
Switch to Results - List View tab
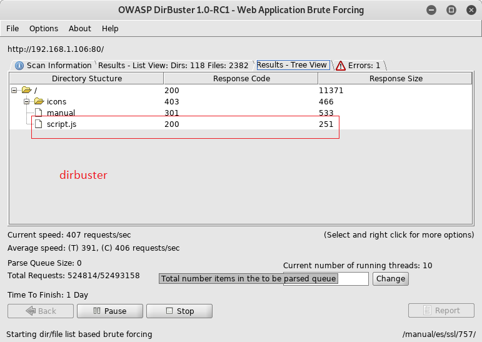click(x=173, y=65)
